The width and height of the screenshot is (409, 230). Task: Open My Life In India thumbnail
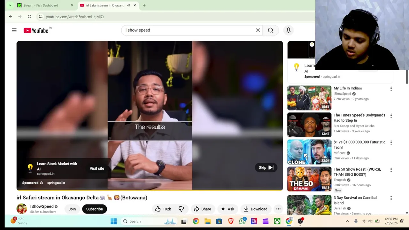309,98
